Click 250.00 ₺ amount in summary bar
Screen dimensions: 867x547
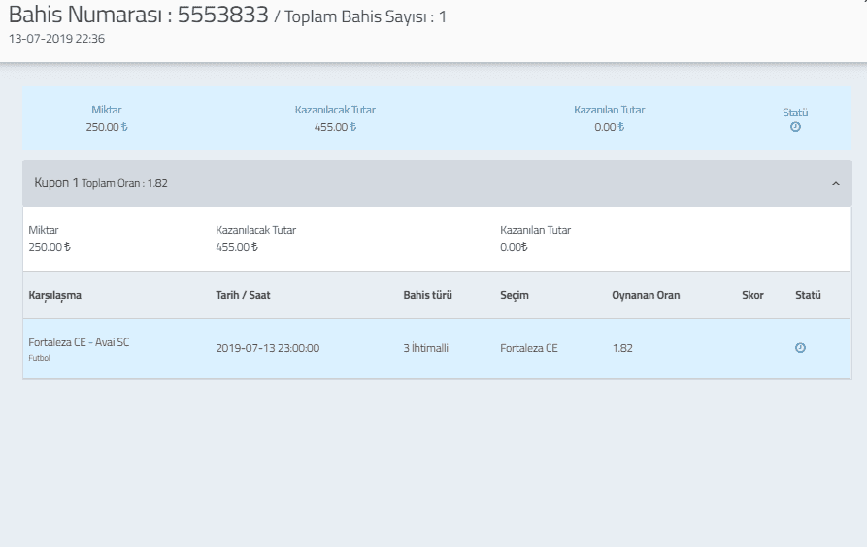tap(106, 127)
